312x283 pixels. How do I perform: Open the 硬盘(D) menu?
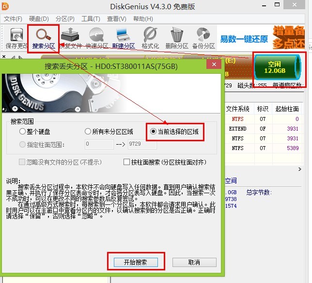tap(39, 19)
